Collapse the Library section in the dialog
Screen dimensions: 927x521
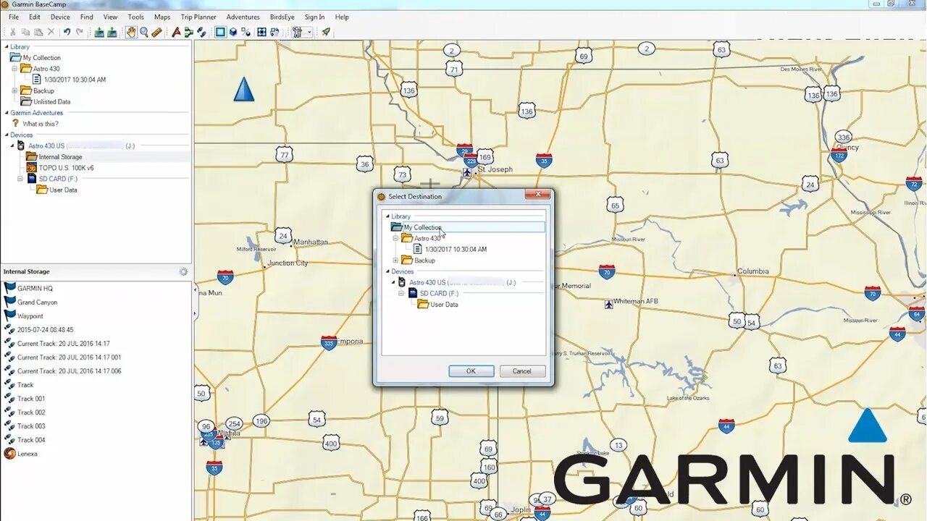coord(387,216)
